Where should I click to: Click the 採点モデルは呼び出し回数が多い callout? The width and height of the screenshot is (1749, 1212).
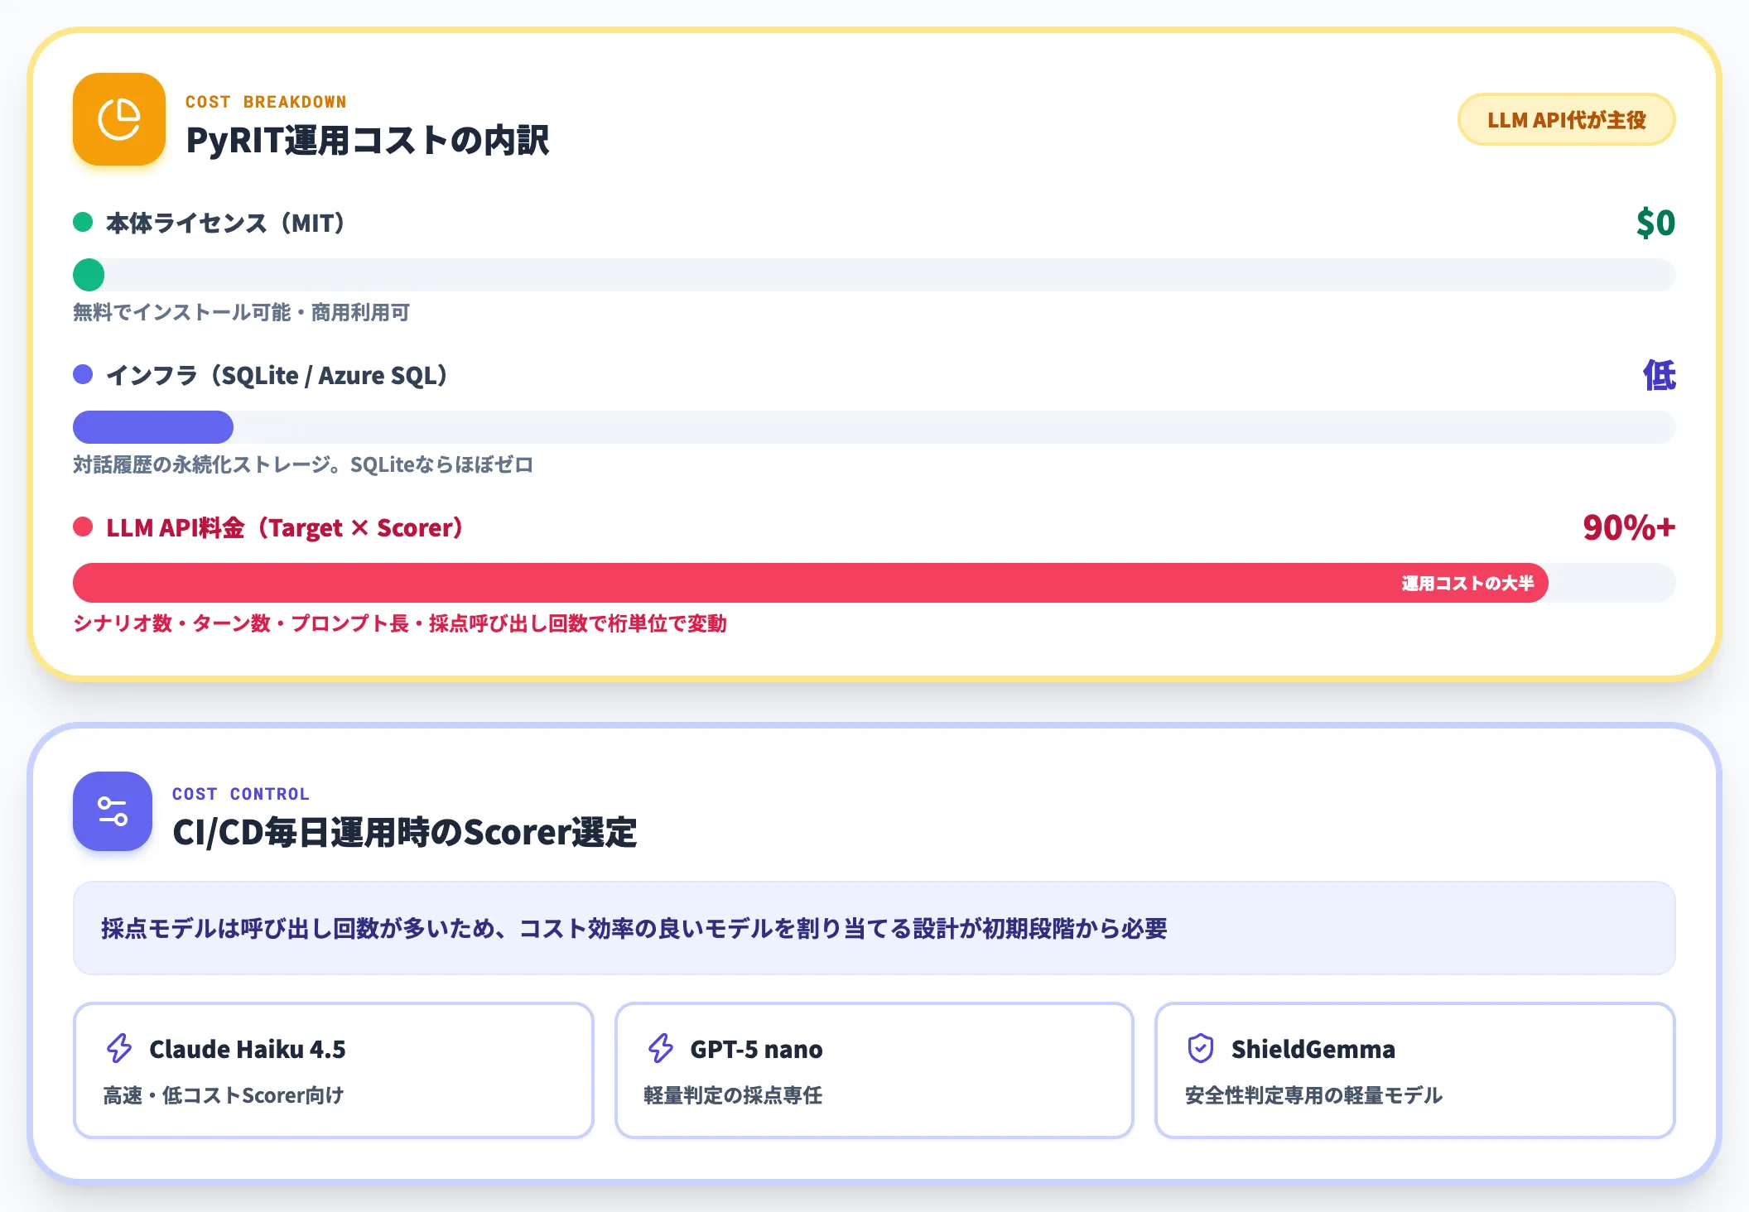coord(874,928)
